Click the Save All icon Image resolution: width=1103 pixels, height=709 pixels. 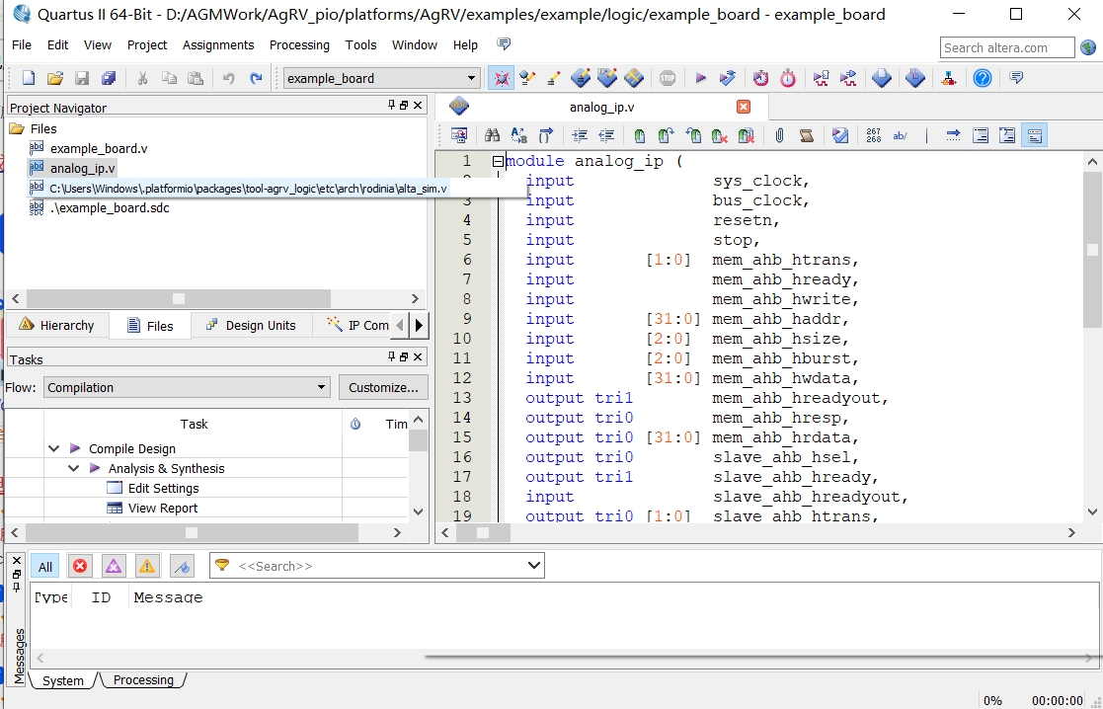pos(109,78)
